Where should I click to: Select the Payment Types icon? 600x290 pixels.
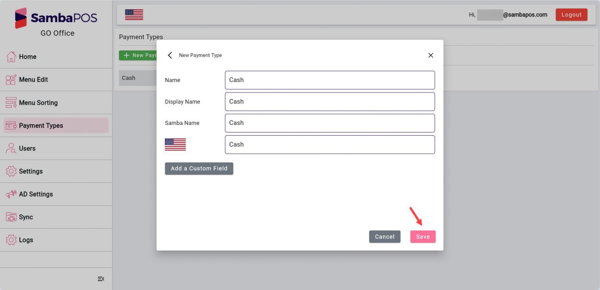(x=12, y=125)
